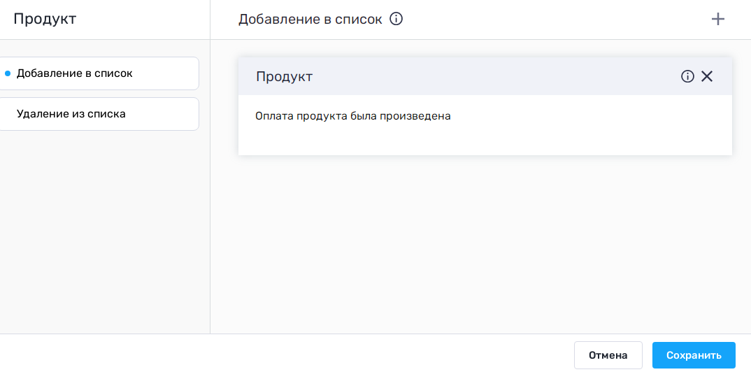Click the 'Продукт' card header title

(x=284, y=77)
